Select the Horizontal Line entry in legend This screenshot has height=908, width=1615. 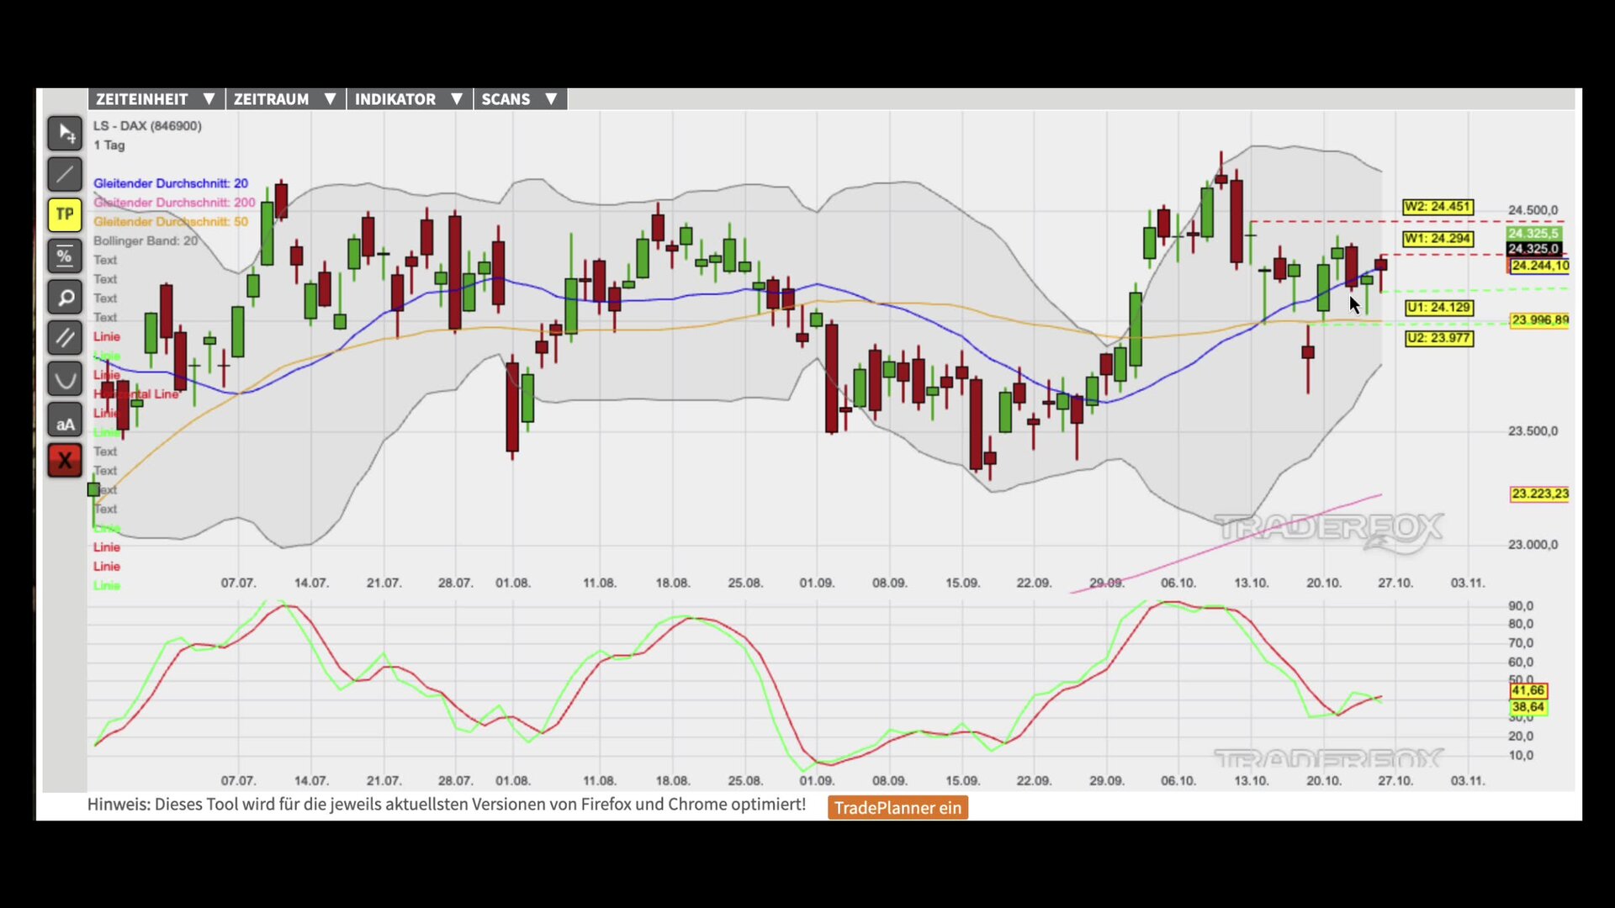pos(136,393)
